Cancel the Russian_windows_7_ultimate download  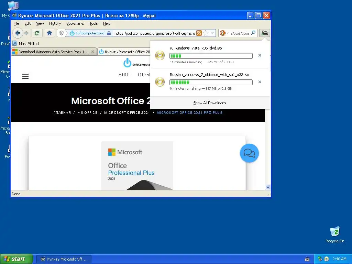tap(260, 82)
